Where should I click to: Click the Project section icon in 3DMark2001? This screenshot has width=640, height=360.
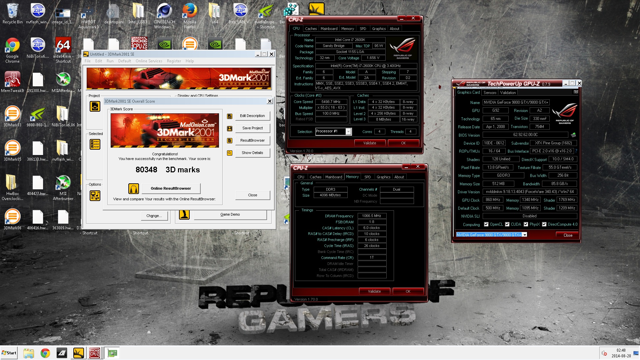coord(95,106)
